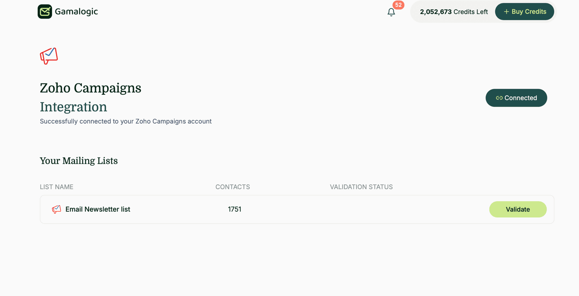Click the VALIDATION STATUS column header
Image resolution: width=579 pixels, height=296 pixels.
[361, 187]
